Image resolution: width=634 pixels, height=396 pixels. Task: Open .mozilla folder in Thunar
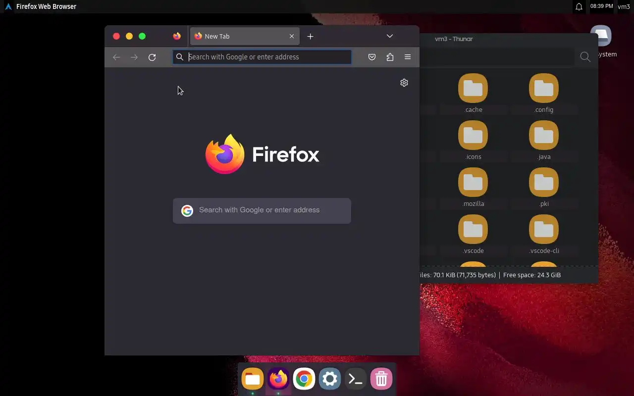473,188
